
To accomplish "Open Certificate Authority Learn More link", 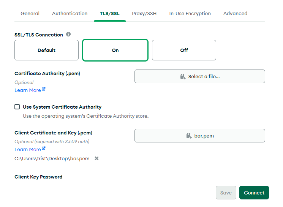I will (27, 90).
